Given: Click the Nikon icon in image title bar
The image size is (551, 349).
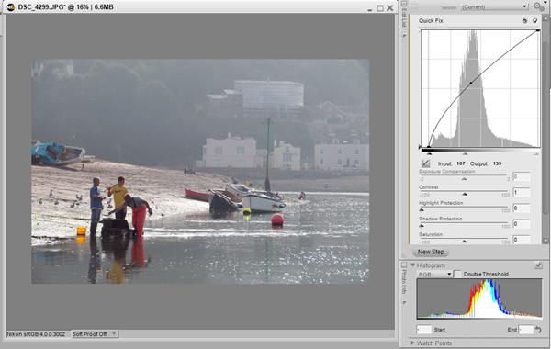Looking at the screenshot, I should [x=11, y=7].
